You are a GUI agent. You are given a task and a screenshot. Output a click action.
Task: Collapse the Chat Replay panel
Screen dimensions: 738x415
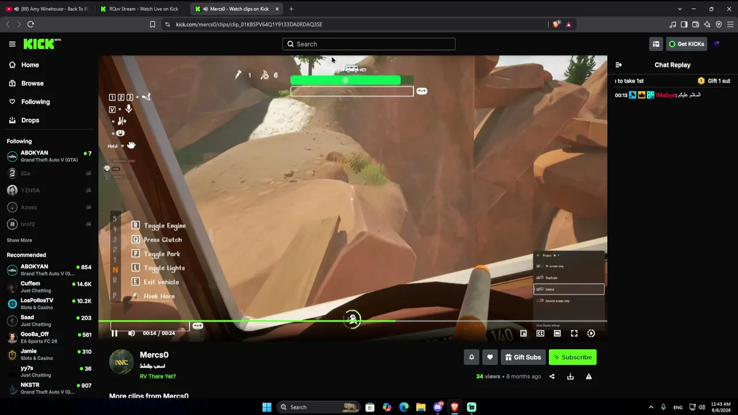[x=619, y=65]
